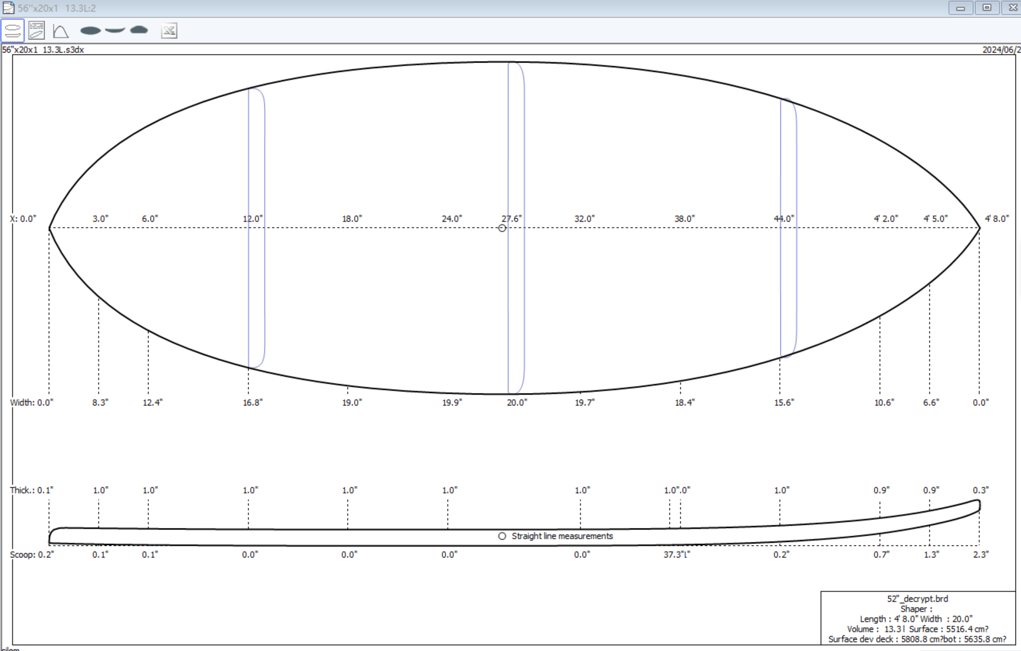Show the filled cross-section slice view

[139, 30]
